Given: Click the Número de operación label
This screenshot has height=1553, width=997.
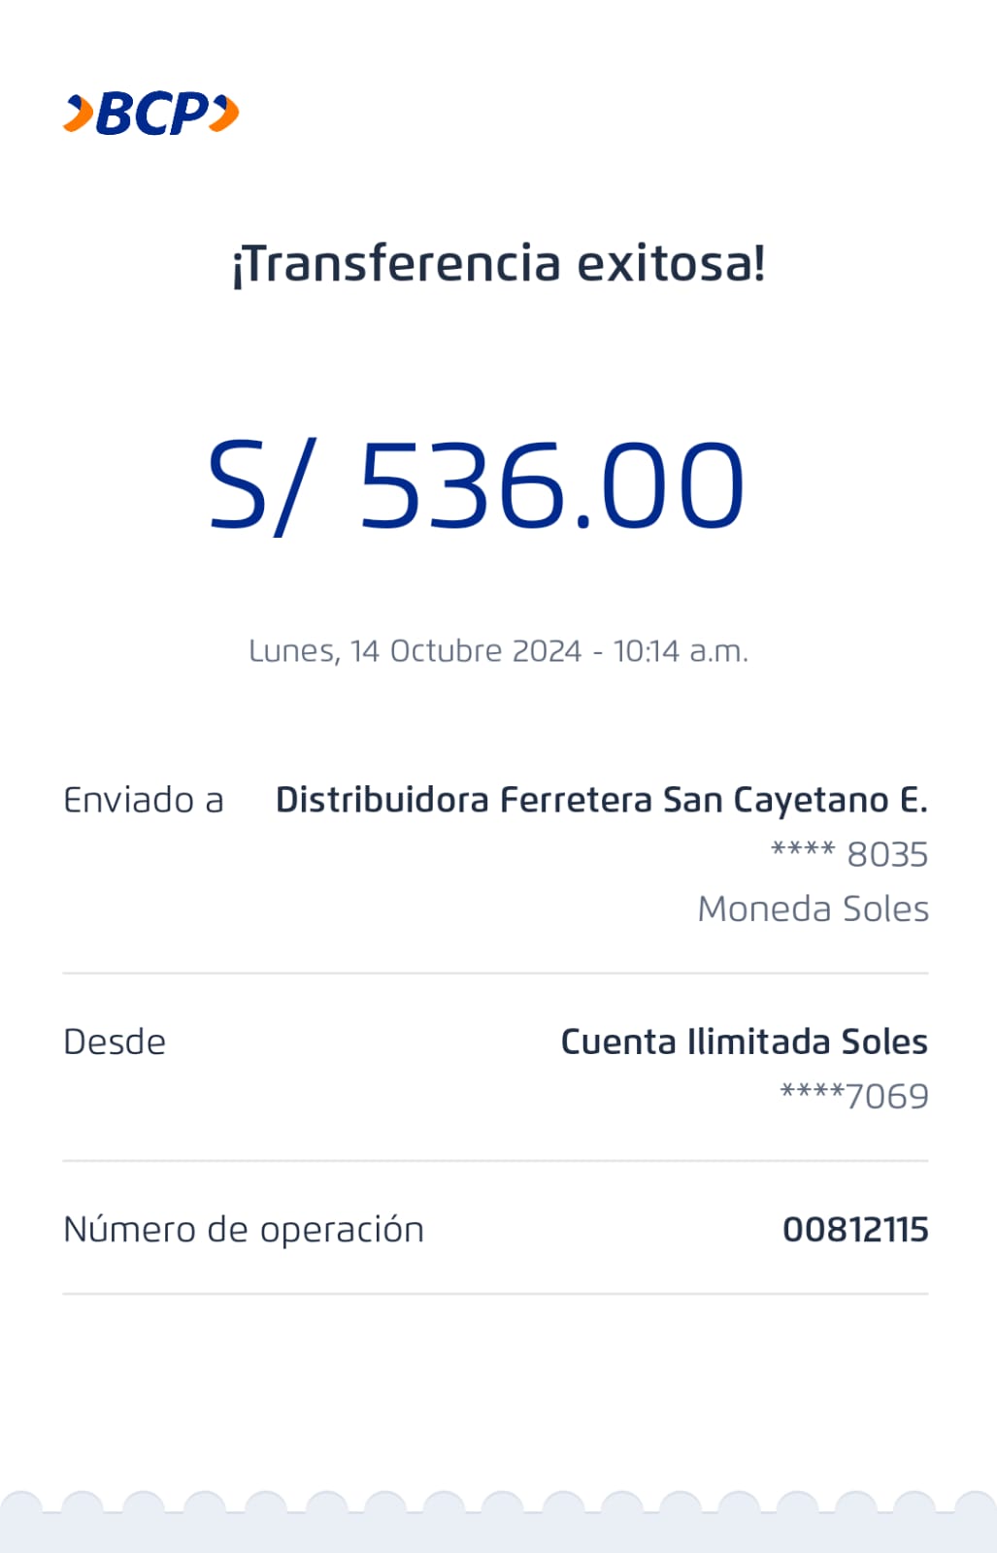Looking at the screenshot, I should 244,1229.
